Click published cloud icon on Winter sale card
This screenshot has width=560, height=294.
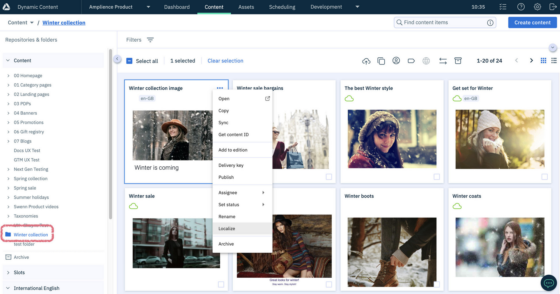(x=133, y=206)
